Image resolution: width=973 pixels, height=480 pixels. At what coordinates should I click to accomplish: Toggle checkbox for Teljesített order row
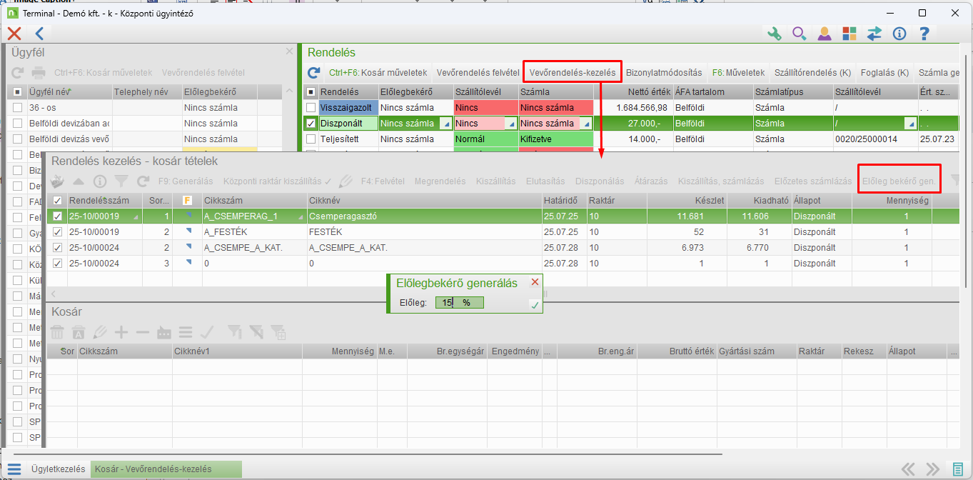(x=311, y=139)
